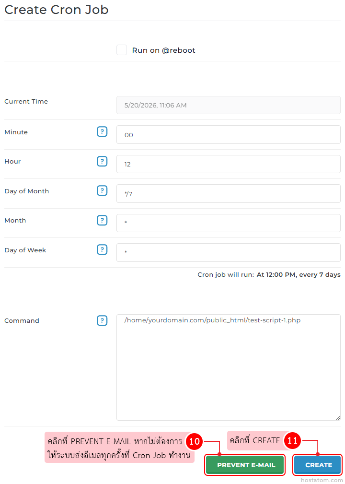
Task: Open the Hour field help icon
Action: (x=102, y=162)
